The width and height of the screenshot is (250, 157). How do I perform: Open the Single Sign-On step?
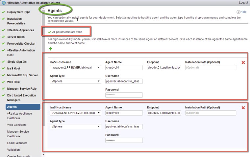tap(17, 62)
